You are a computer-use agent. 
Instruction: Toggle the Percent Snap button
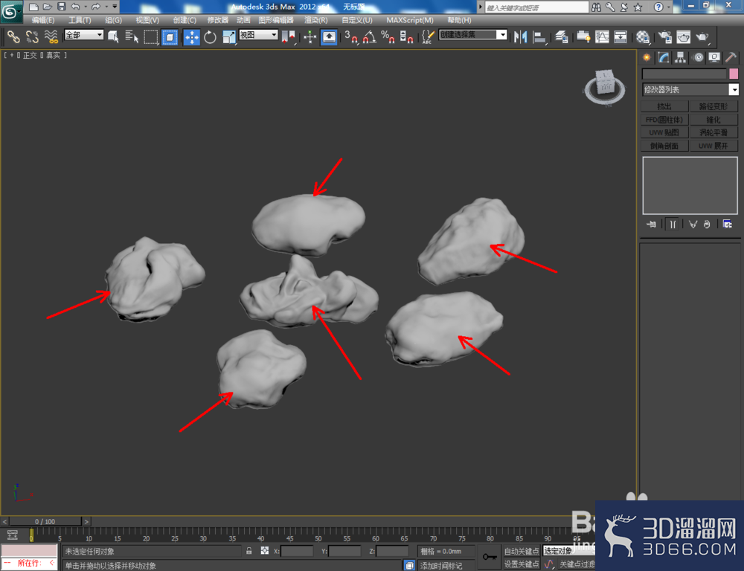(388, 37)
